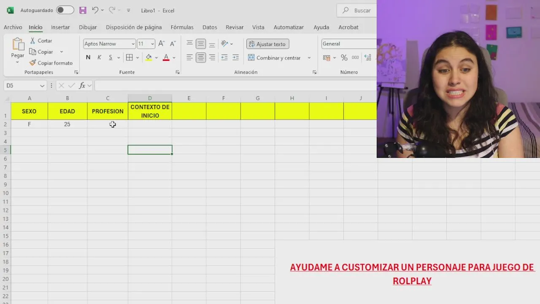Viewport: 540px width, 304px height.
Task: Open the Quick Access Toolbar customize arrow
Action: click(128, 10)
